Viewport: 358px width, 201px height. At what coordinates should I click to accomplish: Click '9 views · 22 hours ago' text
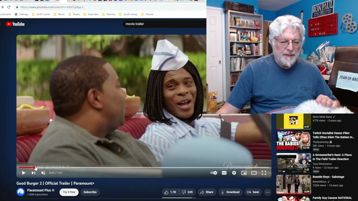(326, 167)
